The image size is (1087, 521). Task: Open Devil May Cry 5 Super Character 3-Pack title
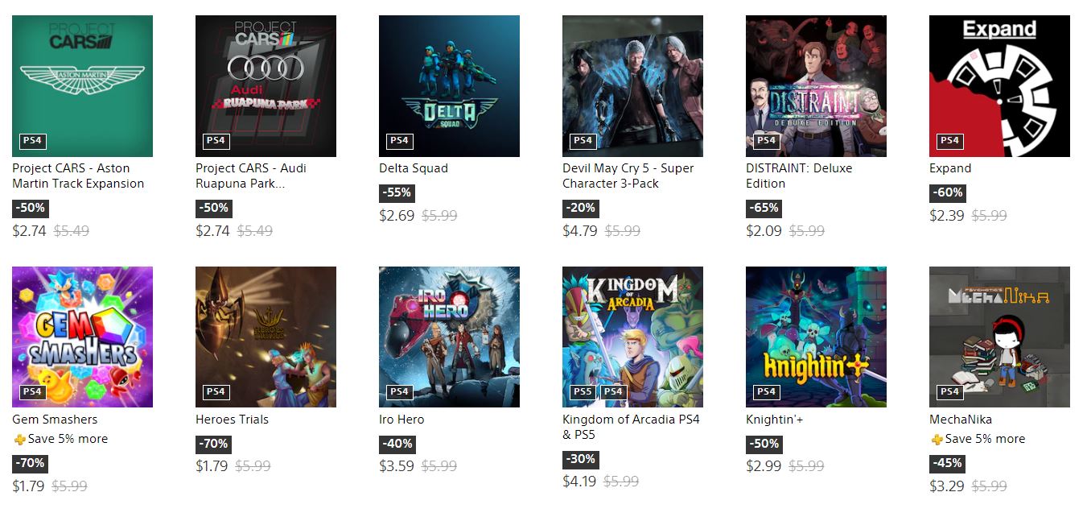[x=628, y=176]
